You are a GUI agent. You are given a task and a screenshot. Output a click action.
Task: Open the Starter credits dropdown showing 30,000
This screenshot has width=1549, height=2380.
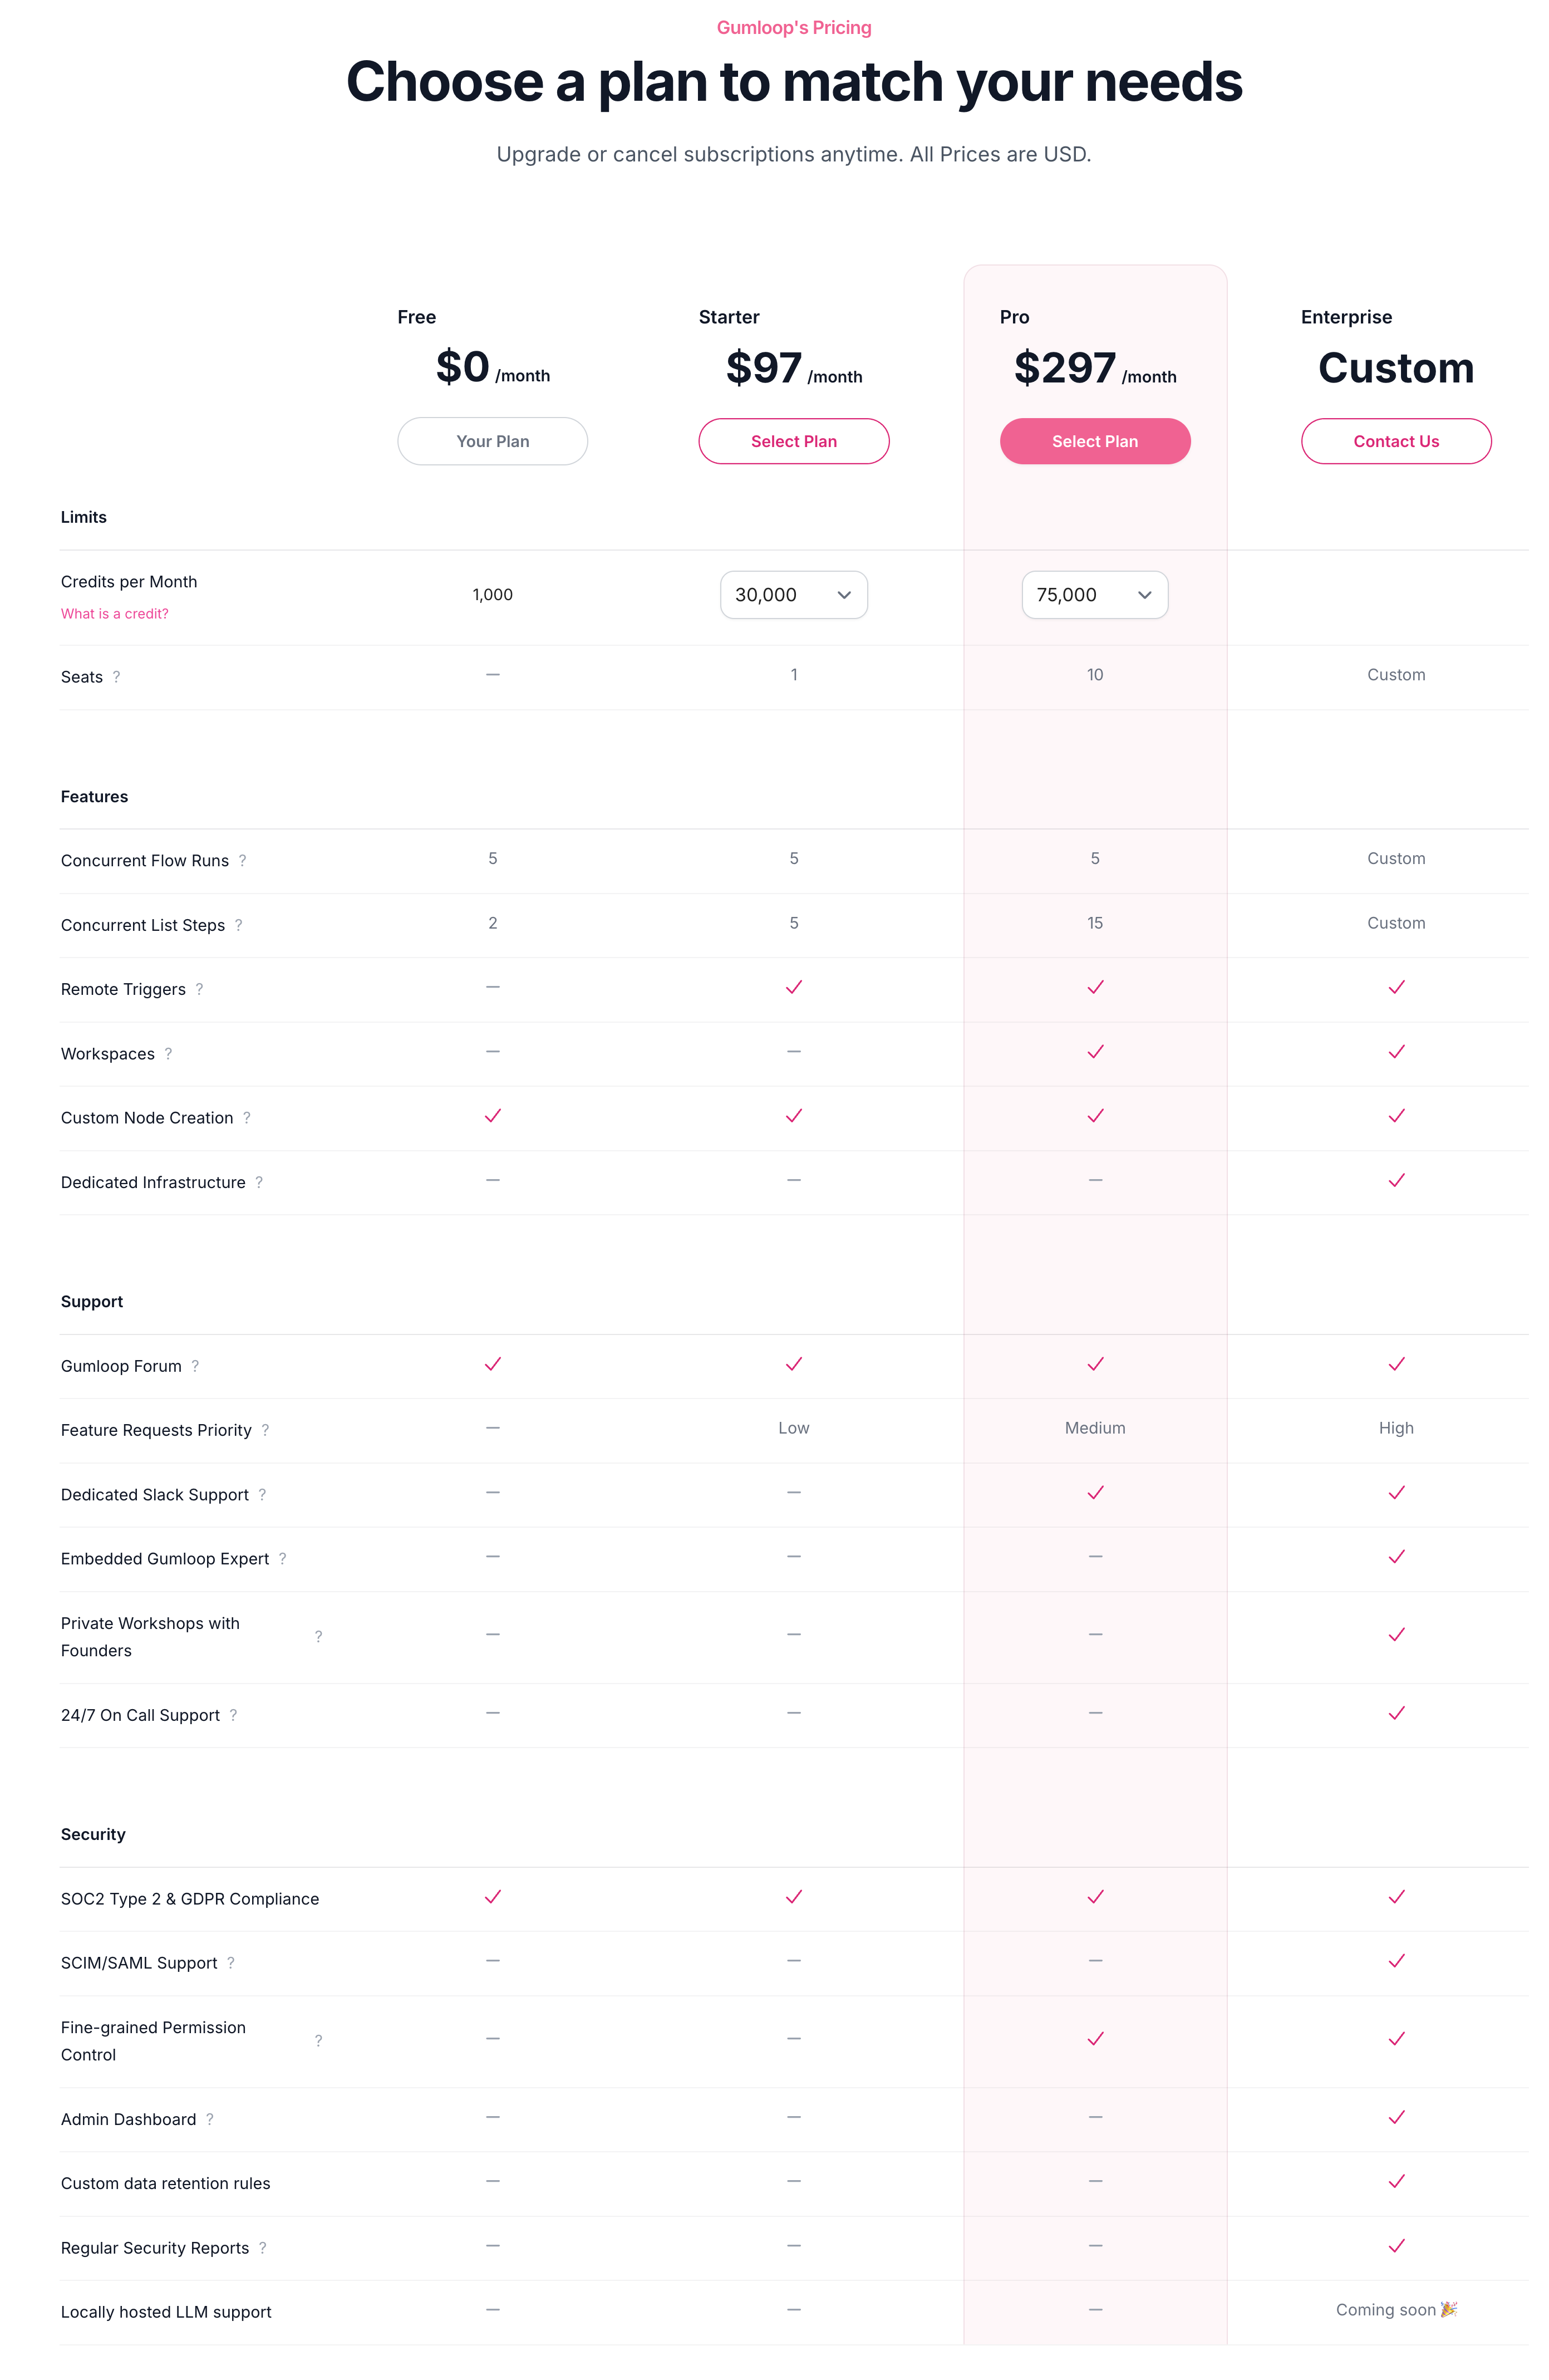point(793,595)
